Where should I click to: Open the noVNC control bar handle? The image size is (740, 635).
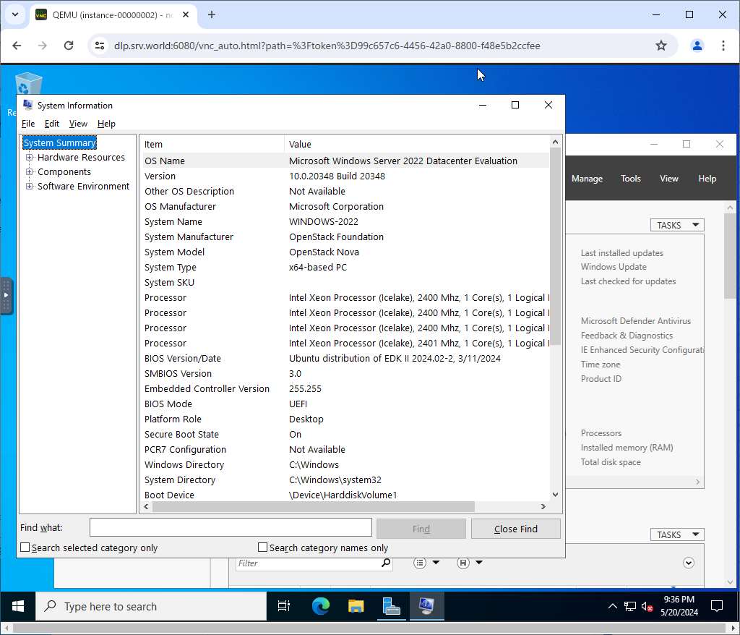pyautogui.click(x=6, y=296)
